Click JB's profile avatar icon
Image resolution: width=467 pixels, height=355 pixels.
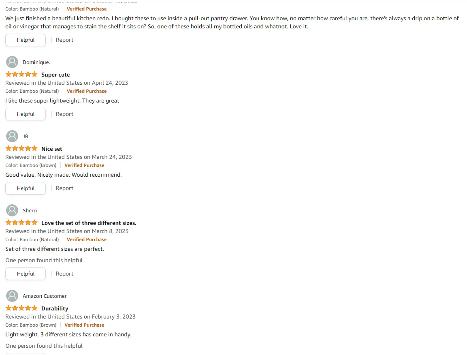pyautogui.click(x=13, y=136)
